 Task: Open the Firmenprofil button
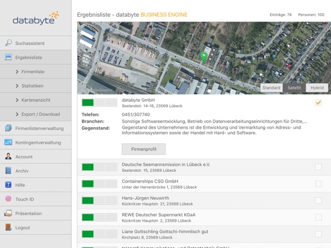pos(143,149)
